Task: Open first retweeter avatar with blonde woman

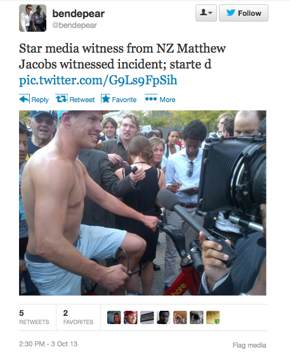Action: pos(114,317)
